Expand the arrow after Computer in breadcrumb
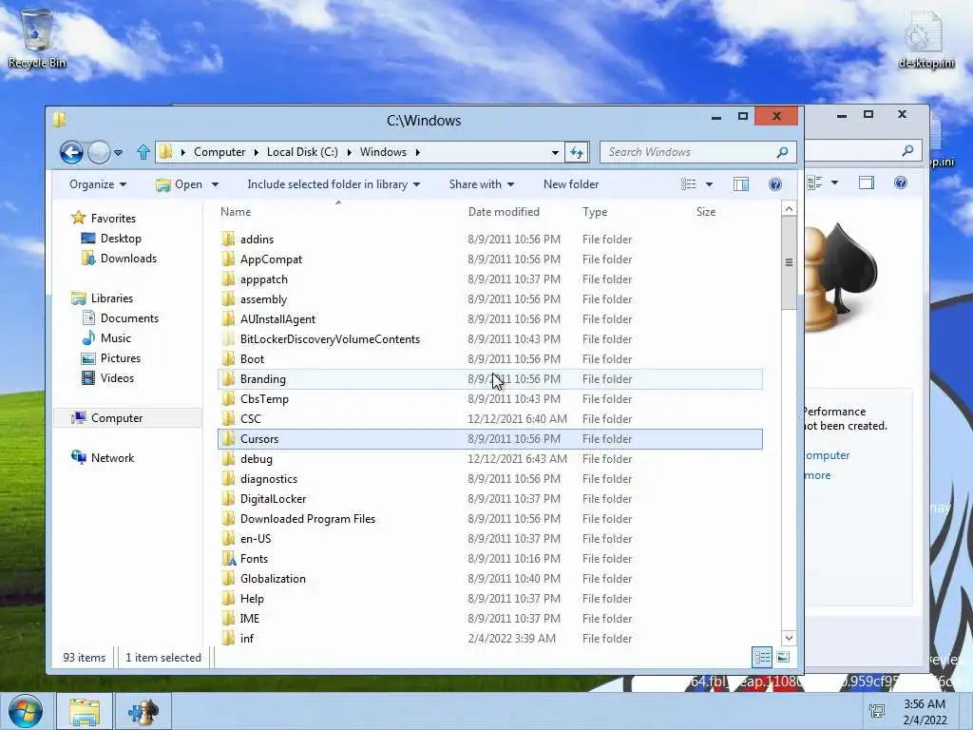The width and height of the screenshot is (973, 730). pyautogui.click(x=256, y=152)
